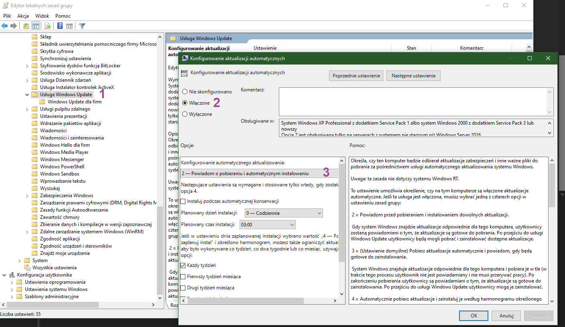Image resolution: width=565 pixels, height=327 pixels.
Task: Click inside the Komentarz text field
Action: tap(413, 102)
